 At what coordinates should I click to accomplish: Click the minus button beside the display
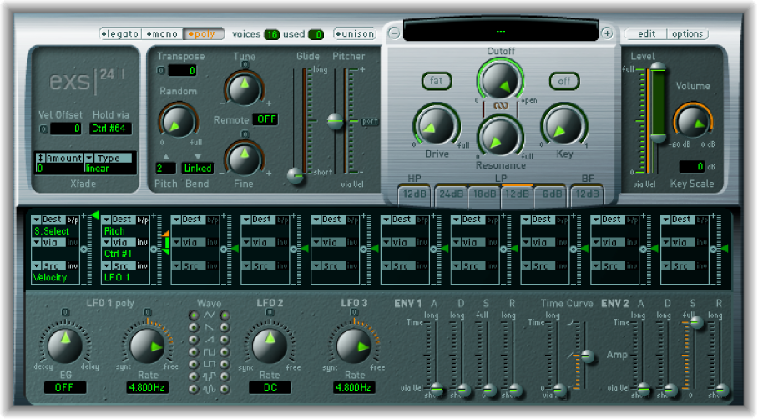point(394,33)
